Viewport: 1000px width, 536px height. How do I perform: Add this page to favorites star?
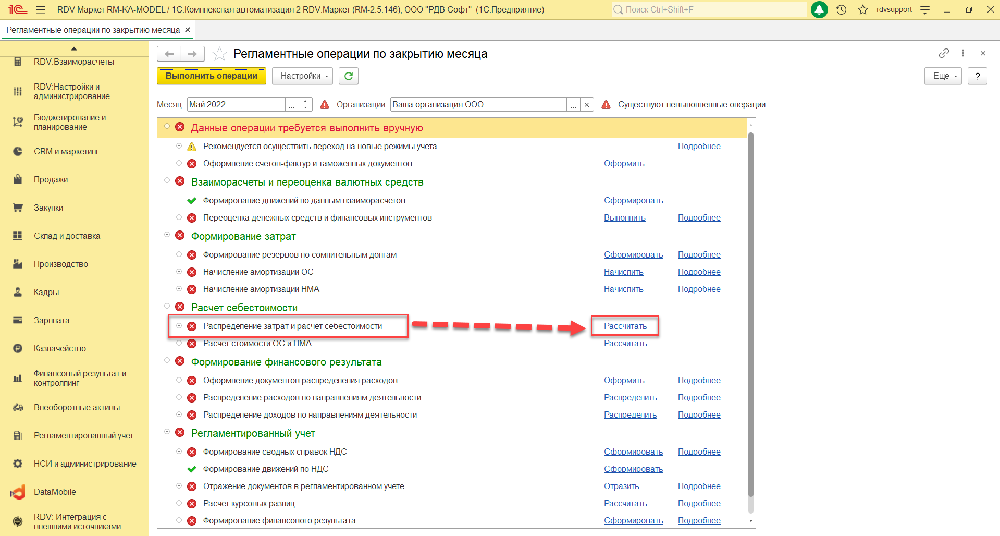click(x=219, y=54)
